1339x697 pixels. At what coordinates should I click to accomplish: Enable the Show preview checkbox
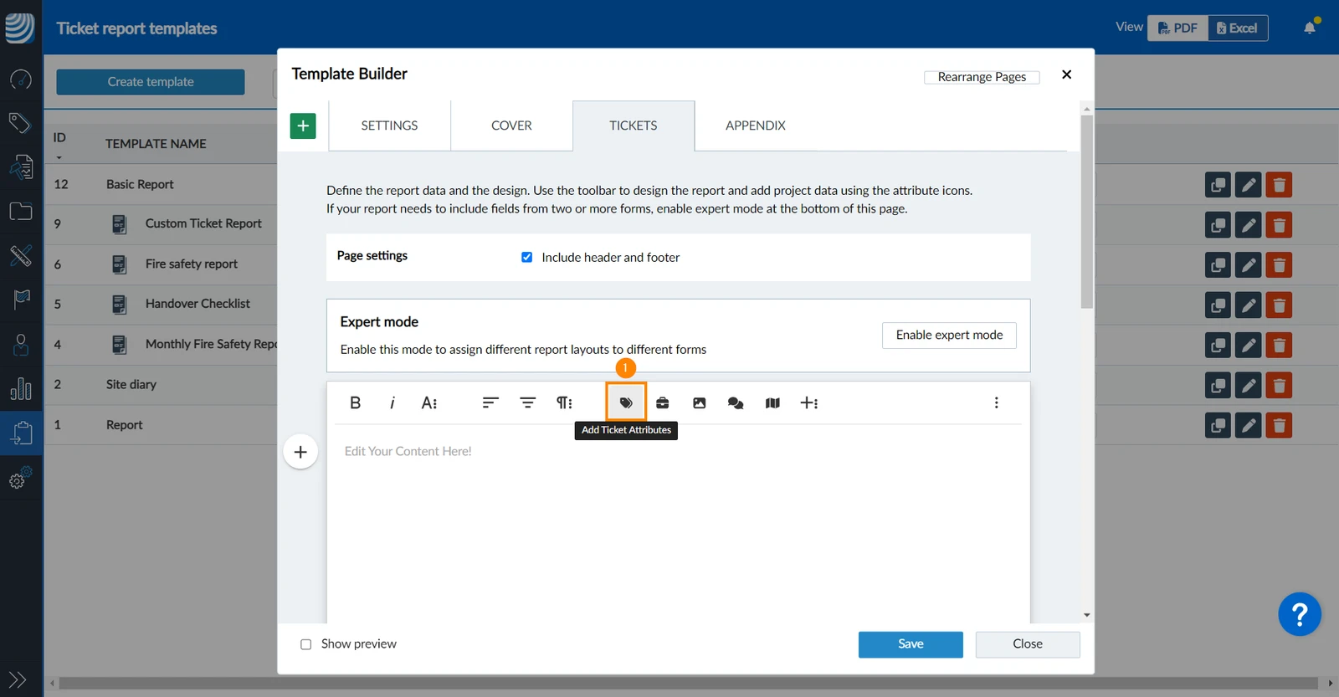(x=305, y=644)
